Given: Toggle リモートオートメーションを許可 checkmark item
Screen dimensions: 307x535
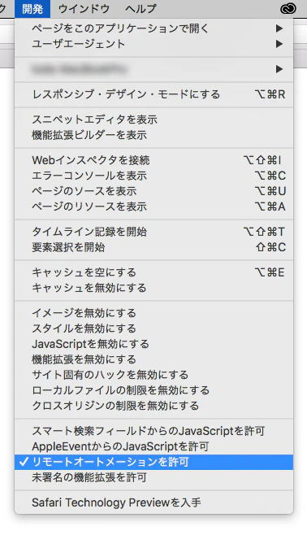Looking at the screenshot, I should [x=153, y=462].
